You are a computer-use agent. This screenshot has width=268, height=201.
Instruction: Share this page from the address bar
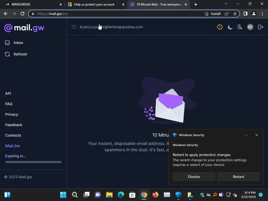pyautogui.click(x=227, y=14)
